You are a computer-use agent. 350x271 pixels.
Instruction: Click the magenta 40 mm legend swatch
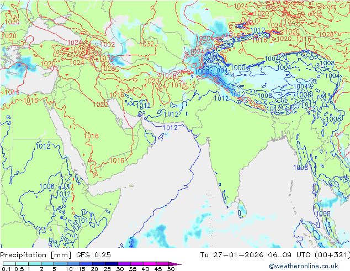[x=150, y=264]
